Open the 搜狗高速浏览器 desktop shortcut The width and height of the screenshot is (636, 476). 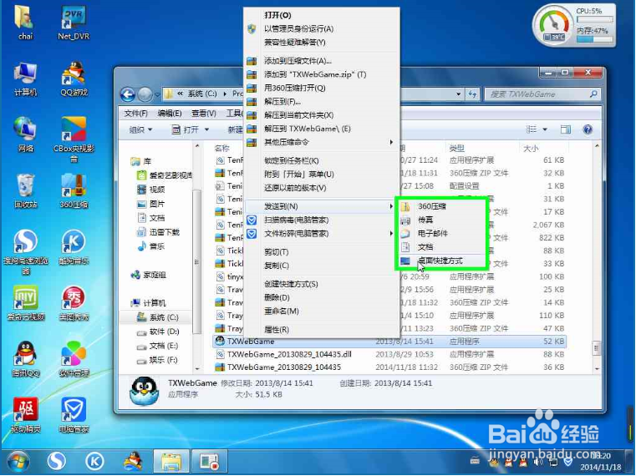26,251
